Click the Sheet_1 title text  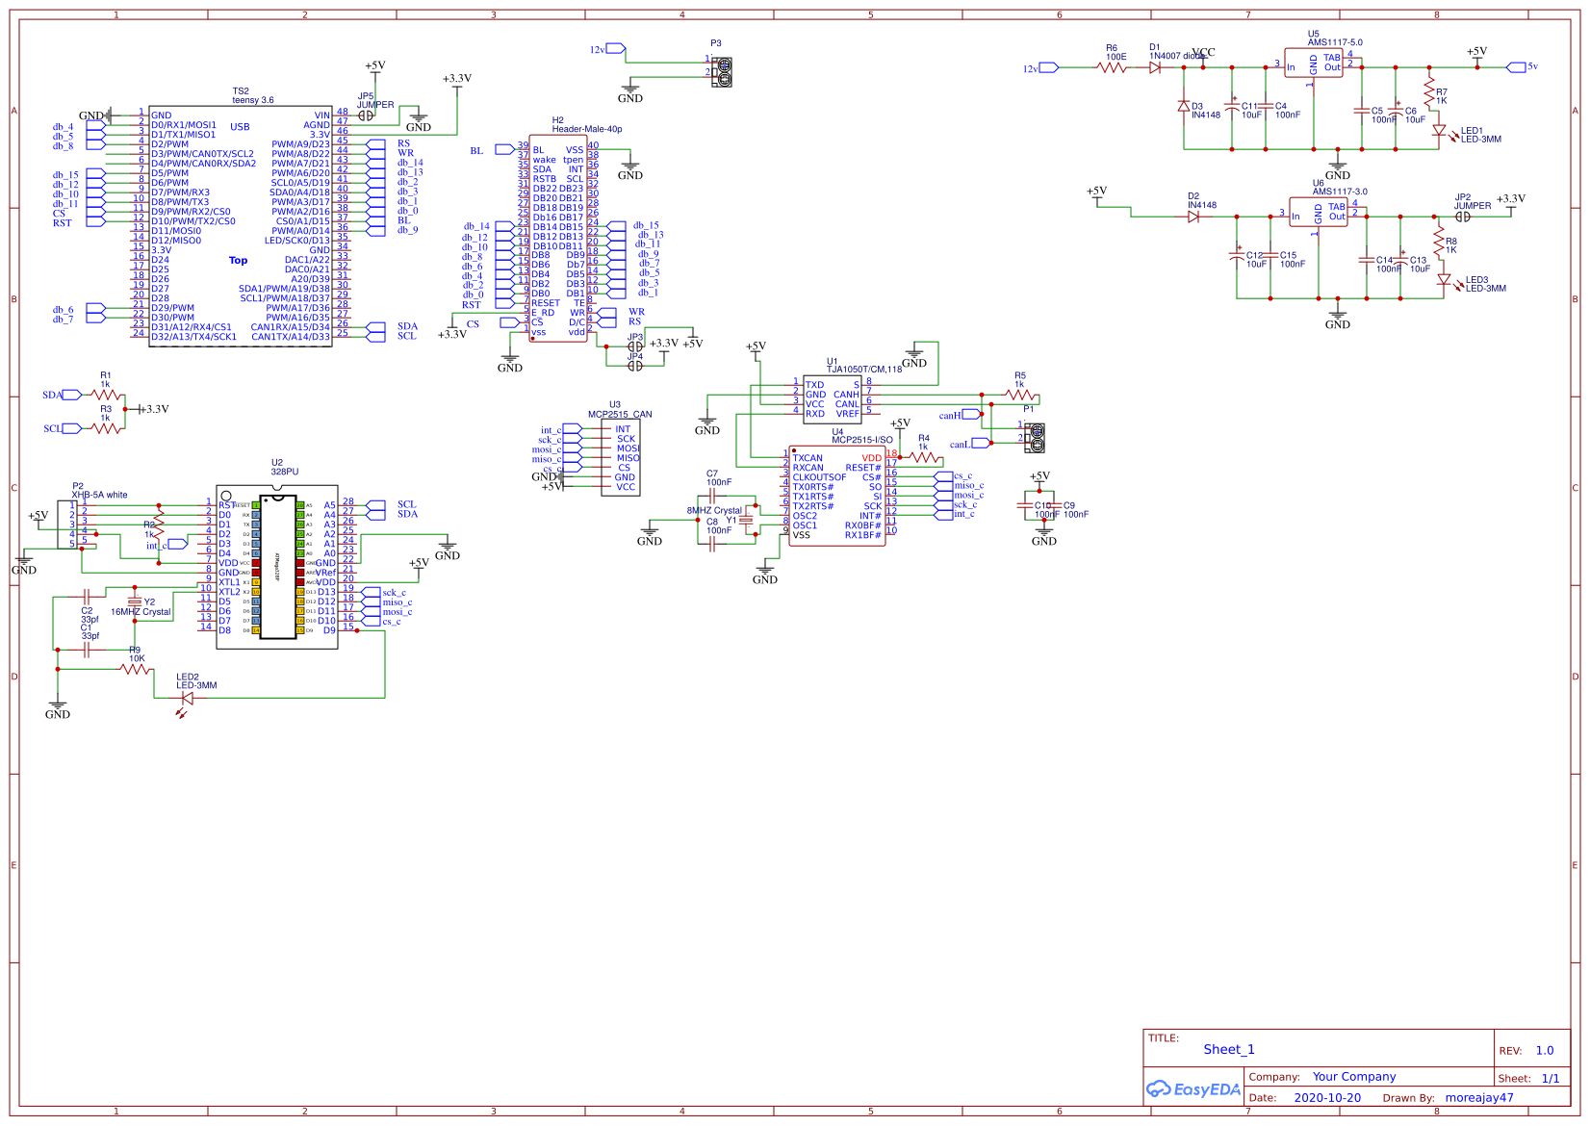[x=1229, y=1049]
